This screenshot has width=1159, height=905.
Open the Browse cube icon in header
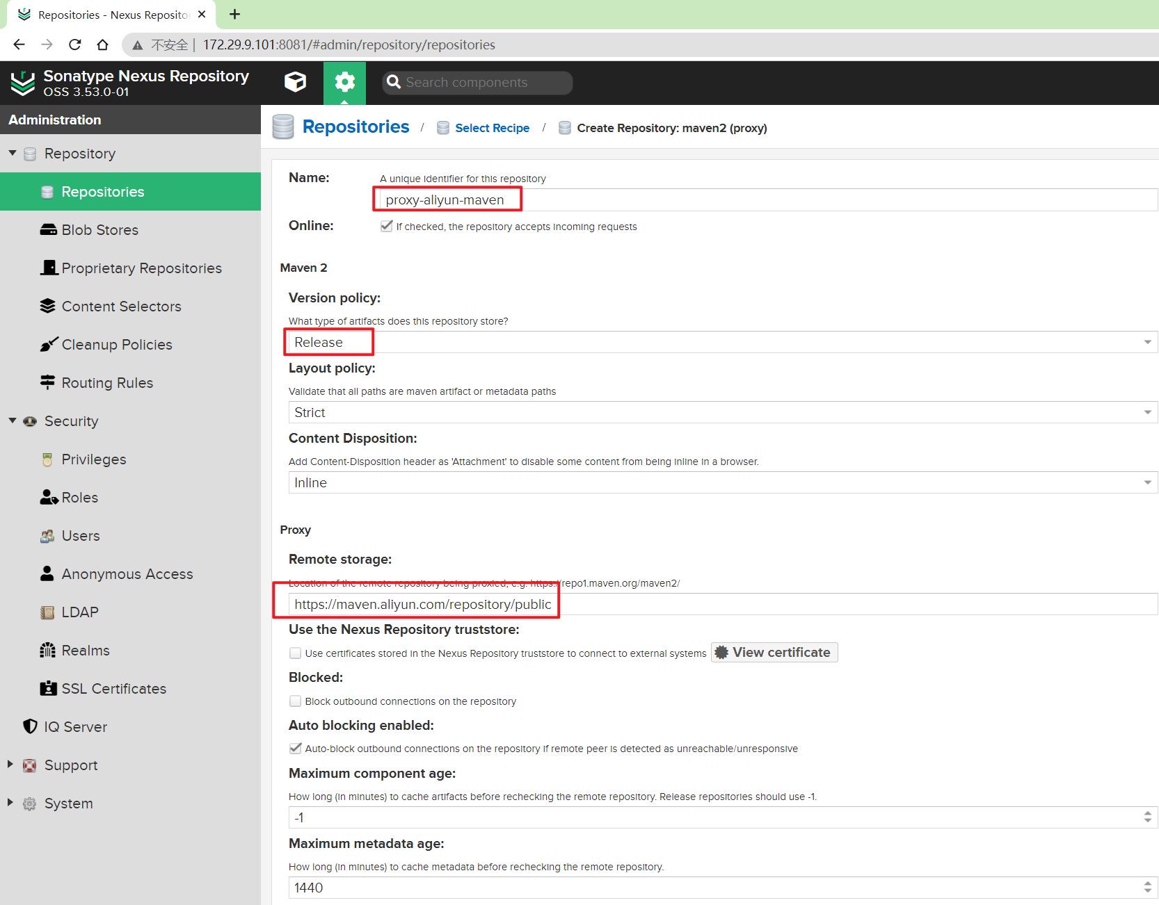coord(296,82)
